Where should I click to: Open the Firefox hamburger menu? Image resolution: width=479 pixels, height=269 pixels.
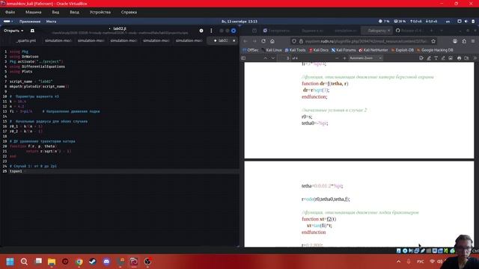(473, 41)
